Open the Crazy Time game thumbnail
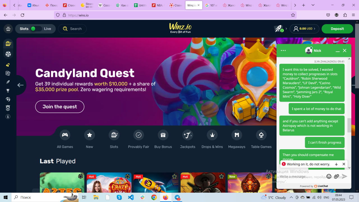The height and width of the screenshot is (202, 359). coord(109,183)
